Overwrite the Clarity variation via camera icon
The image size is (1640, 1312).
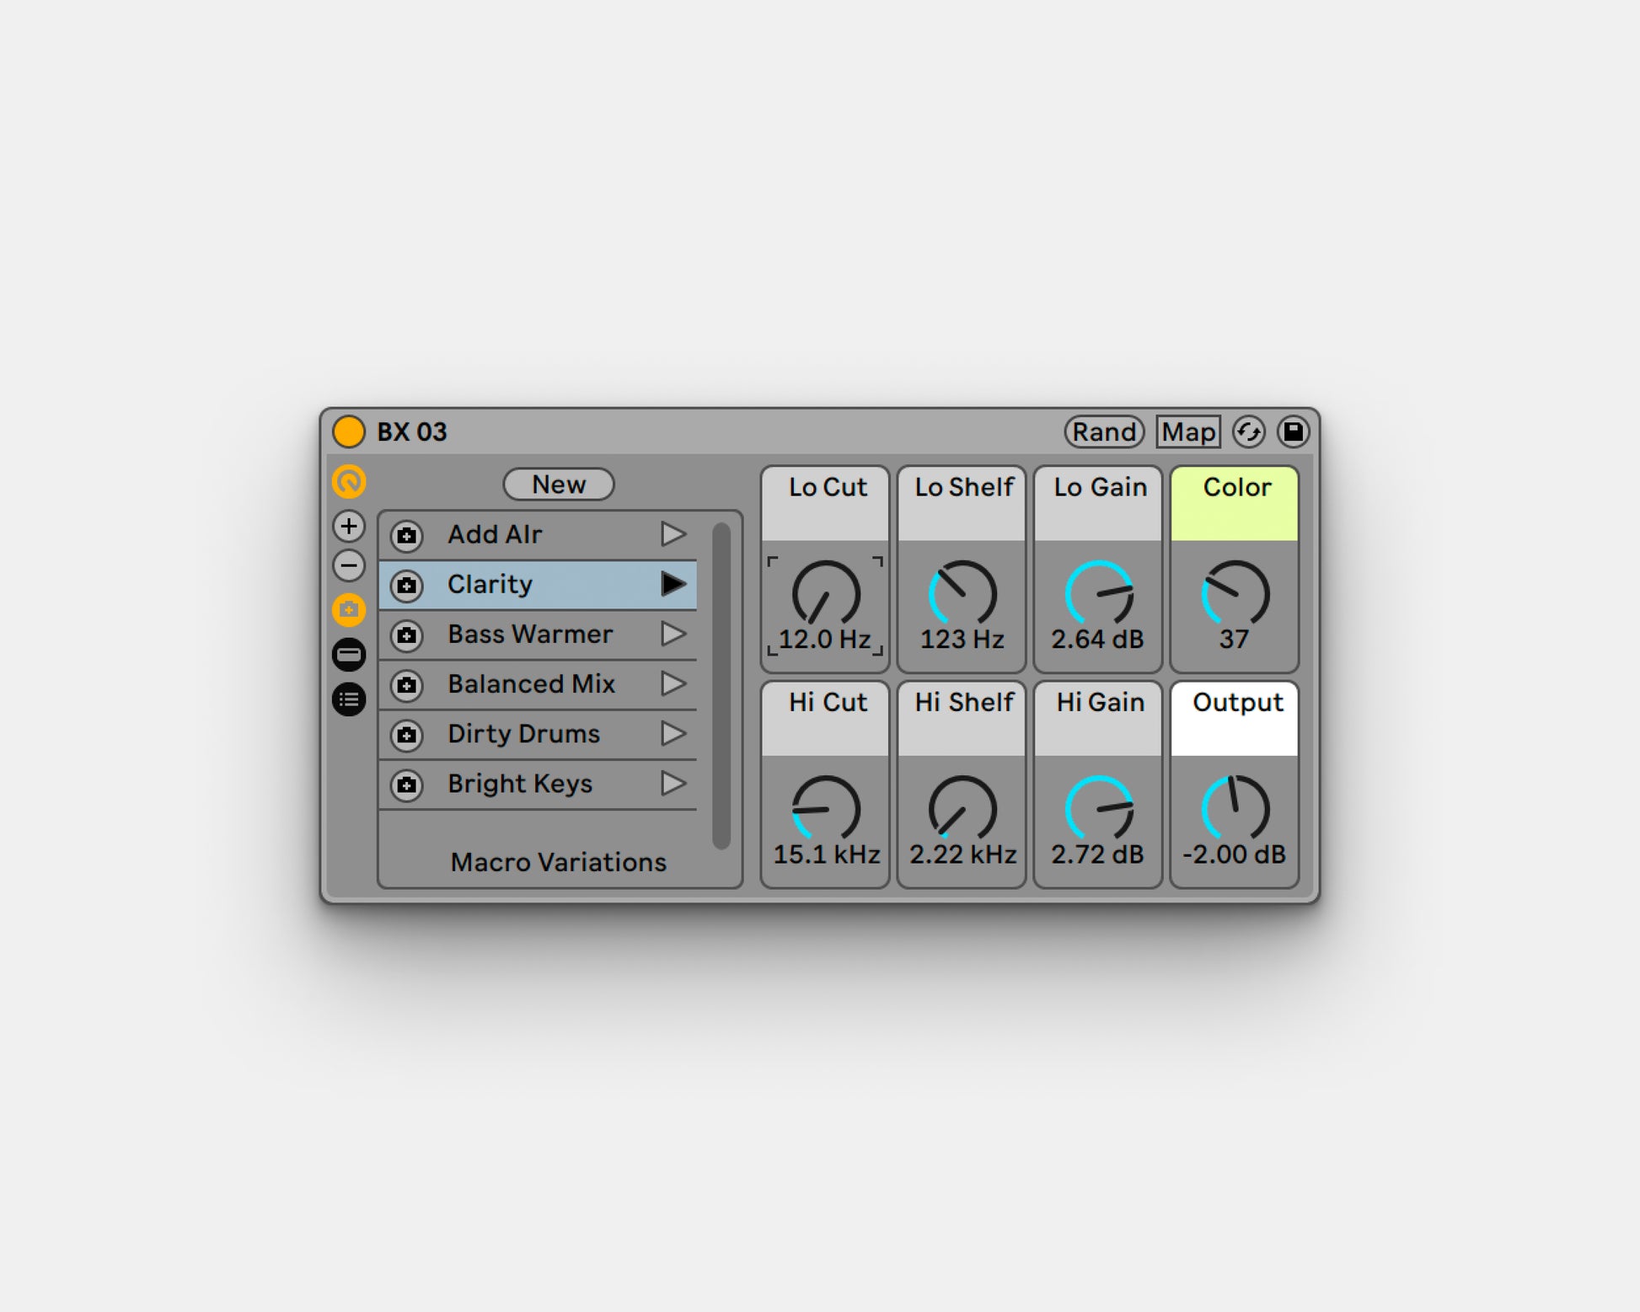pos(407,586)
